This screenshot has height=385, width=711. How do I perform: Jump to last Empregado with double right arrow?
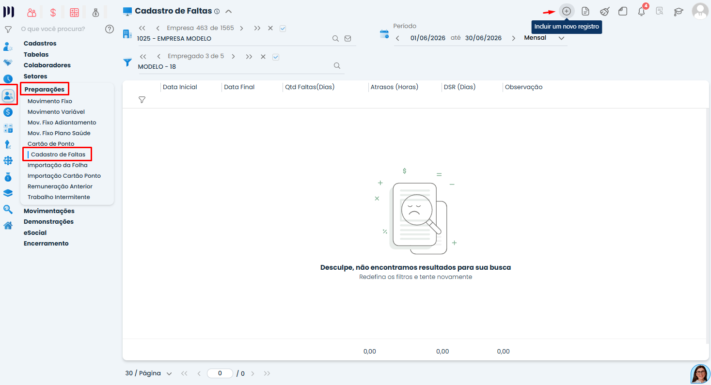249,57
